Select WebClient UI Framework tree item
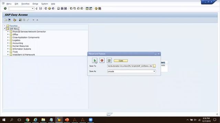220x123 pixels. [x=24, y=55]
